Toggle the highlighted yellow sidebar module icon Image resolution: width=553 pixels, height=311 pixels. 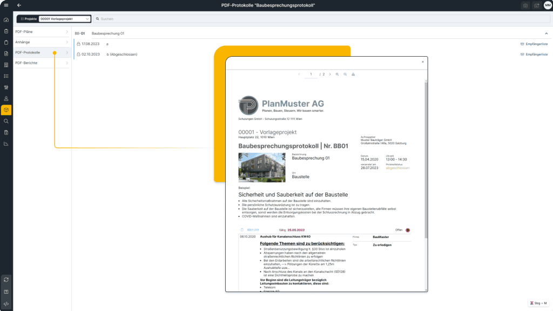(x=6, y=110)
